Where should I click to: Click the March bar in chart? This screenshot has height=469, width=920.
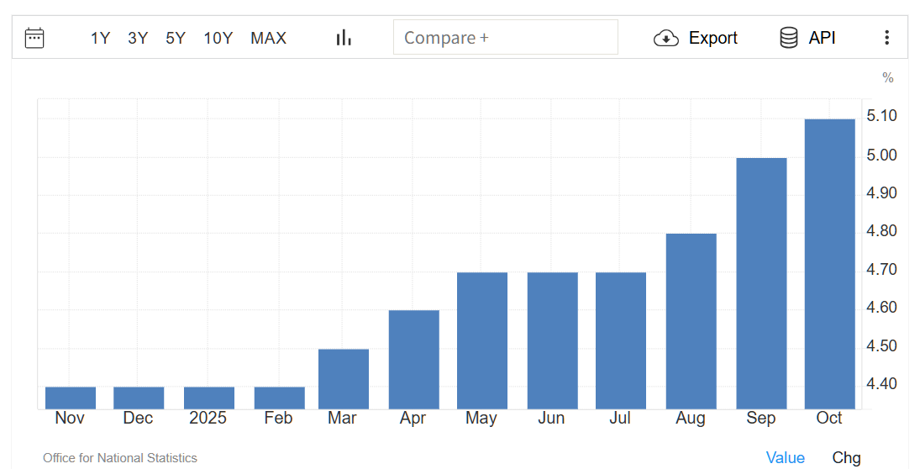click(344, 379)
